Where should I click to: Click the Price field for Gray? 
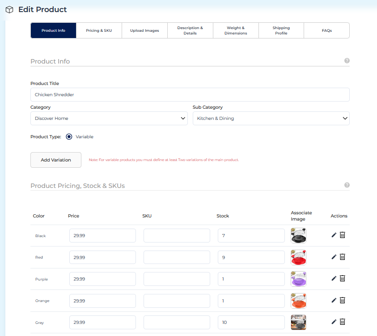click(x=103, y=322)
